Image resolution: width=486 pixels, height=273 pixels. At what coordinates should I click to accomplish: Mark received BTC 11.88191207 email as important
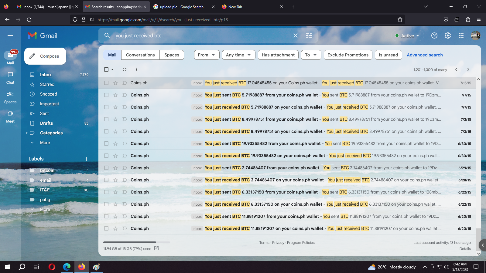pos(125,228)
